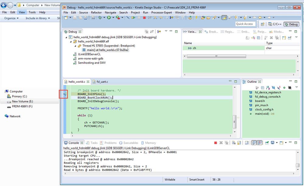The width and height of the screenshot is (304, 186).
Task: Open the Debug view menu triangle
Action: (166, 31)
